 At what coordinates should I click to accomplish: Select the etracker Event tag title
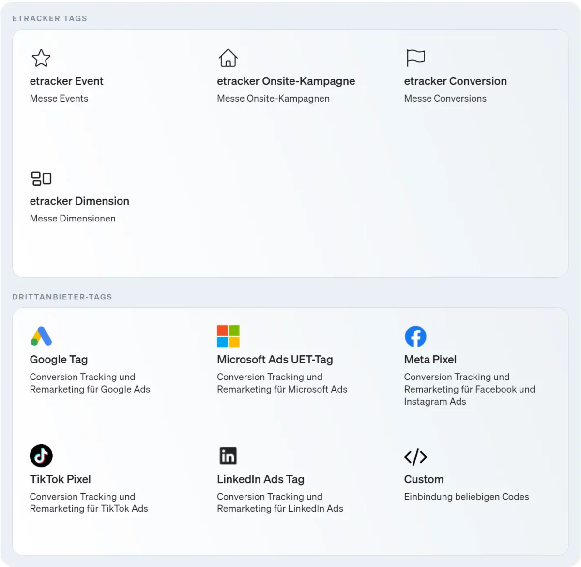pyautogui.click(x=66, y=81)
